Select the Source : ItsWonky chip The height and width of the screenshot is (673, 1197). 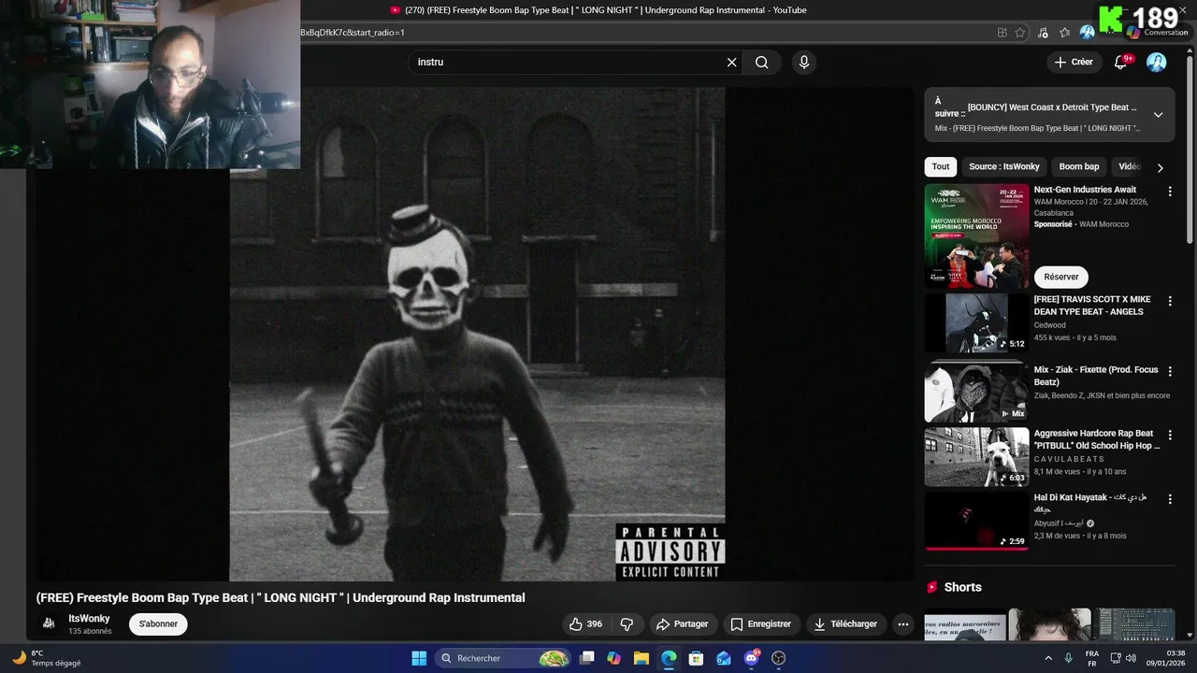pyautogui.click(x=1004, y=166)
